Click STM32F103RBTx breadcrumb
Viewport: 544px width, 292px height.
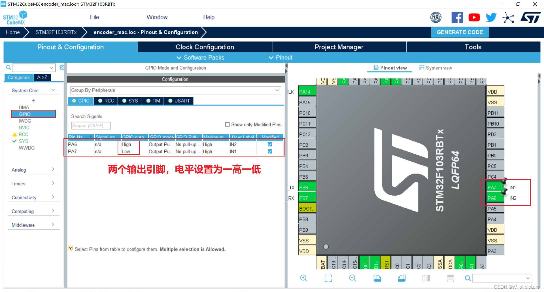click(56, 32)
